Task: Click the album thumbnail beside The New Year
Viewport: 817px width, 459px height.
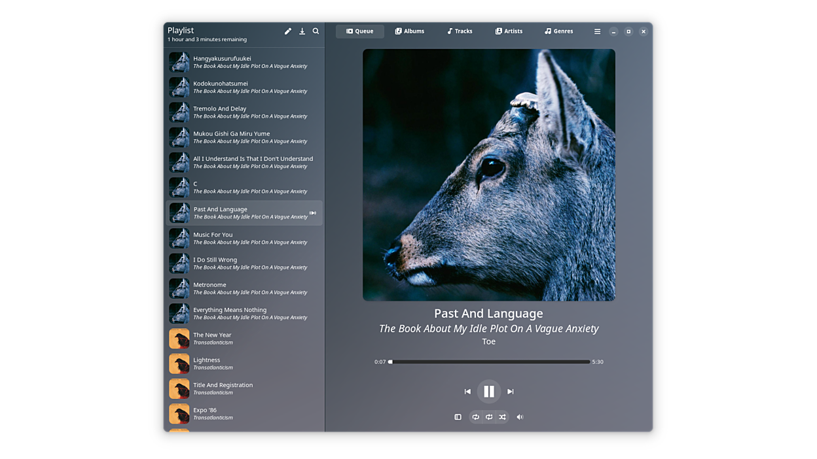Action: [x=179, y=339]
